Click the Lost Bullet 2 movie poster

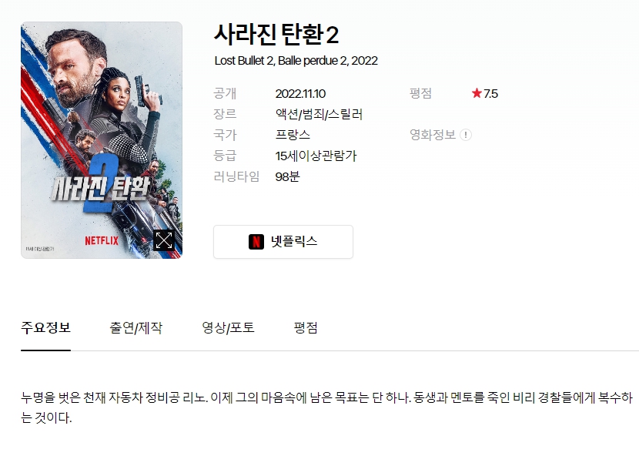(102, 140)
